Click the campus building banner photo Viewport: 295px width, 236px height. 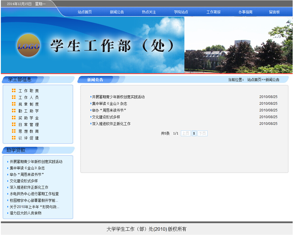click(x=238, y=45)
